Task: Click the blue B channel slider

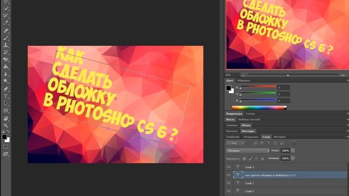Action: [x=258, y=100]
